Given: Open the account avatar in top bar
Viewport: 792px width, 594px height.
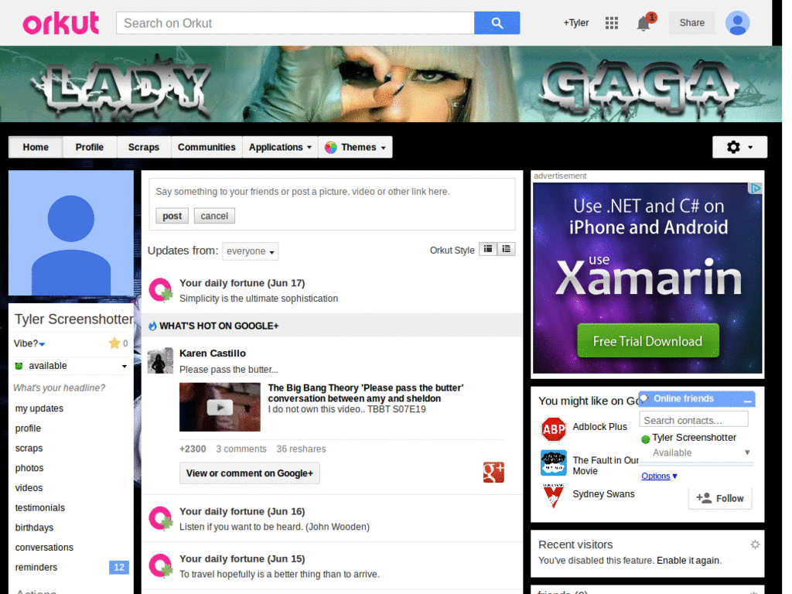Looking at the screenshot, I should pos(737,22).
